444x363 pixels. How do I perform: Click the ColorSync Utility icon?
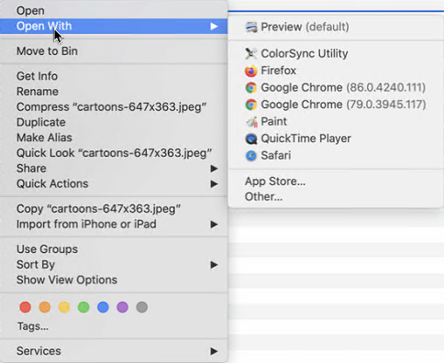point(251,54)
